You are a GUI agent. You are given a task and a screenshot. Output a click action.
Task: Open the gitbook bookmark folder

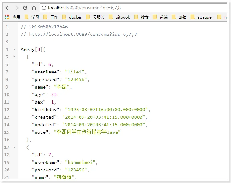119,17
